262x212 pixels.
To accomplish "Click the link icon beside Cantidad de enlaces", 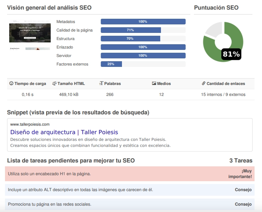I will 204,84.
